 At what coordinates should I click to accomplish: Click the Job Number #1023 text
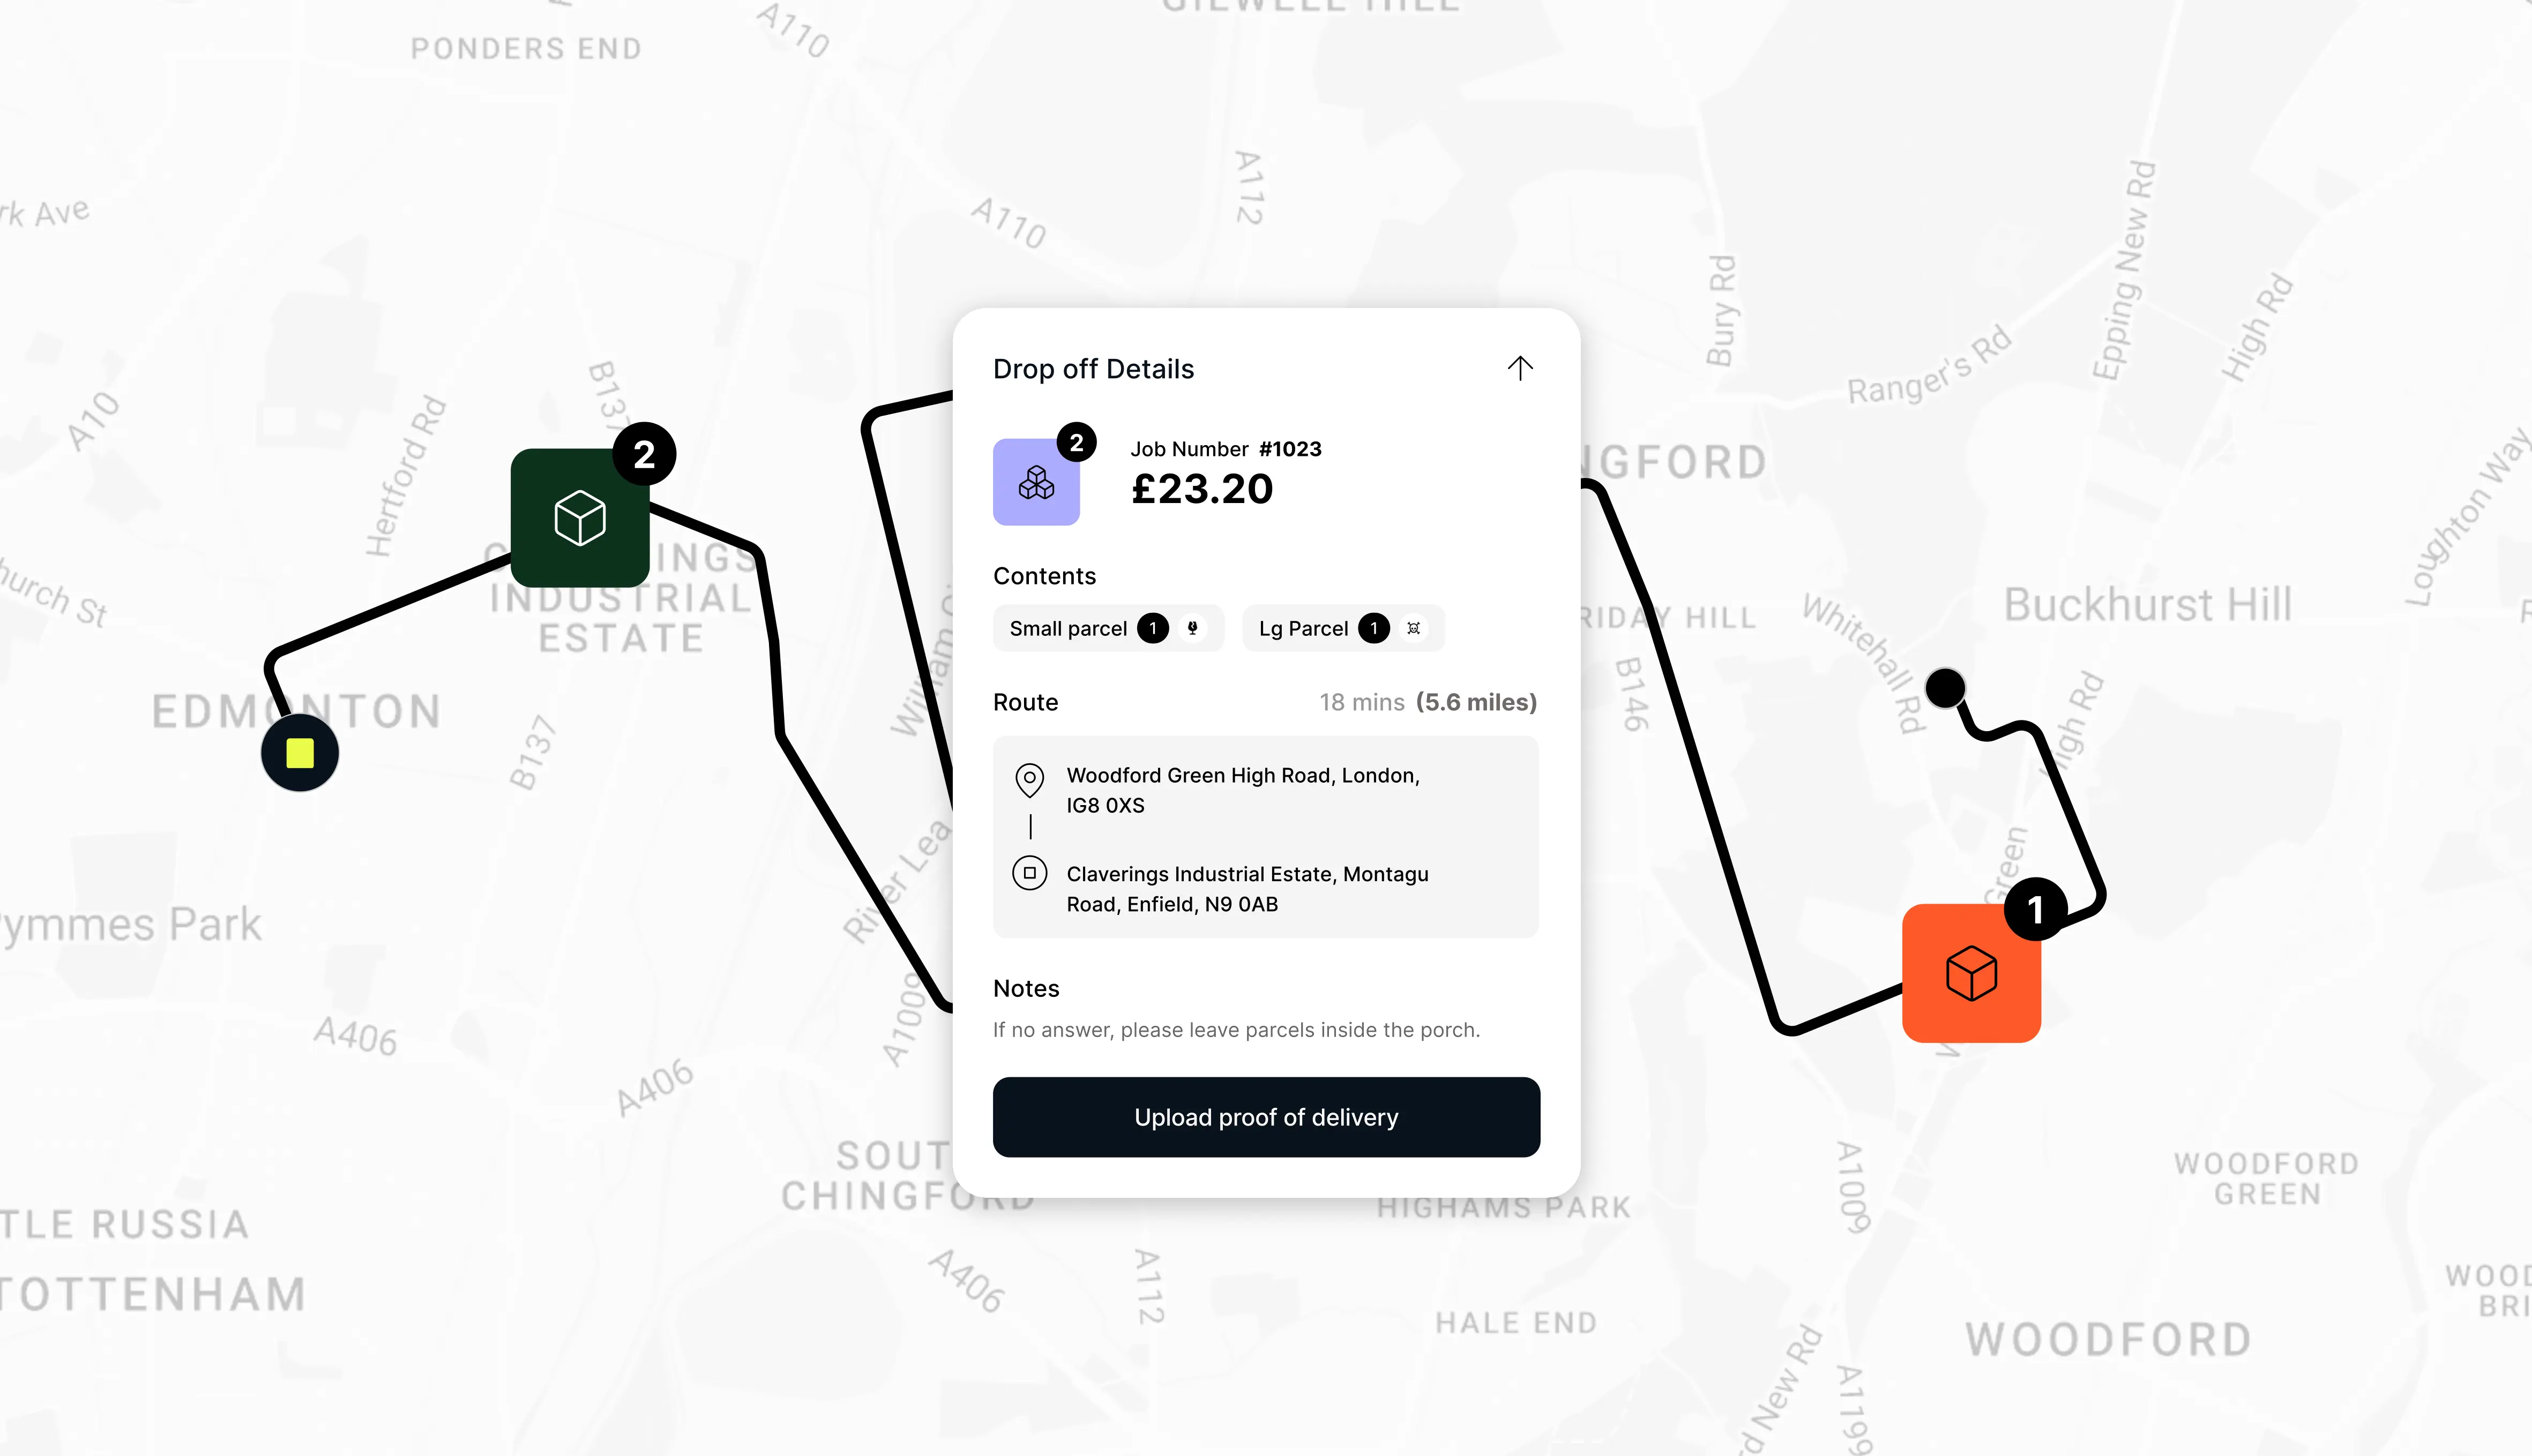[x=1226, y=449]
